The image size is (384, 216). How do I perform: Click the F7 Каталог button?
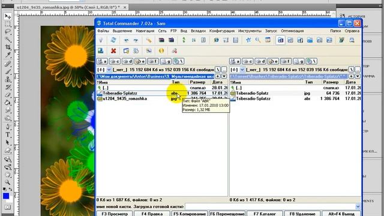point(265,214)
